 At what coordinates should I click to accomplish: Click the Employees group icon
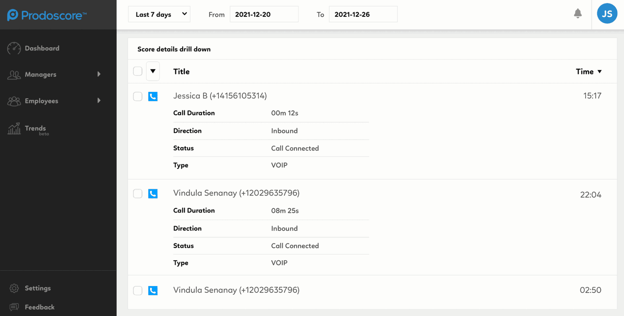pyautogui.click(x=14, y=101)
